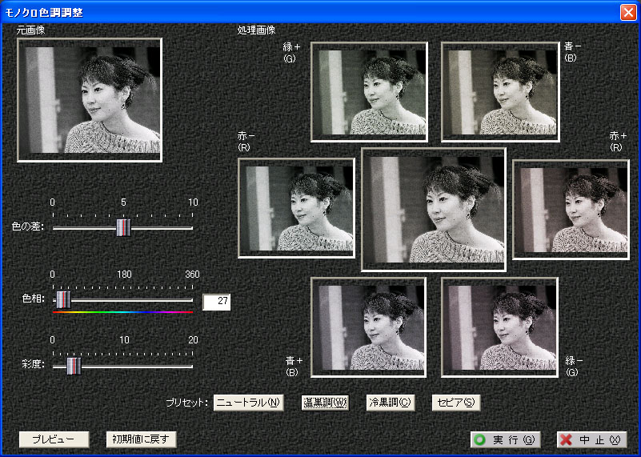Click the green+ (緑+) variation thumbnail

[x=369, y=92]
